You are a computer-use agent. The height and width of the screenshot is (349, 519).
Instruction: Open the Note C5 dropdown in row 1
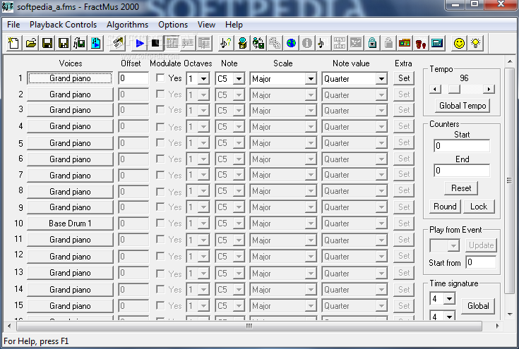click(x=239, y=79)
